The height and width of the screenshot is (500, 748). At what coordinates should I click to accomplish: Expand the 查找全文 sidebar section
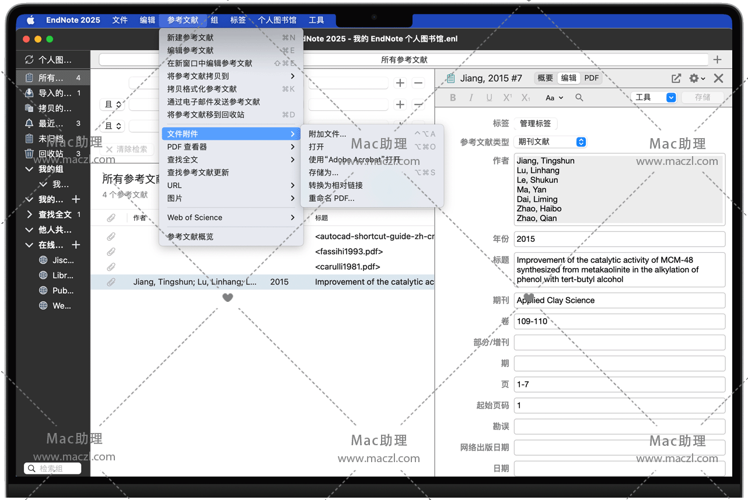click(30, 214)
